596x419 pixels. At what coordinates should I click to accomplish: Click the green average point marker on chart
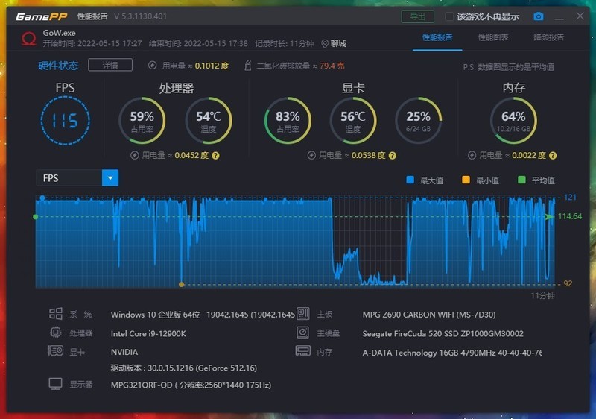36,217
